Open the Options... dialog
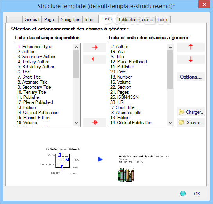 pyautogui.click(x=191, y=77)
